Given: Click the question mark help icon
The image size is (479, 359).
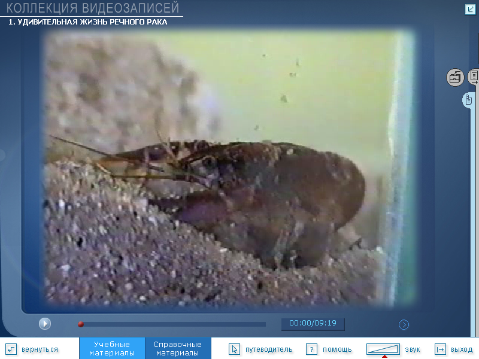Looking at the screenshot, I should 311,349.
